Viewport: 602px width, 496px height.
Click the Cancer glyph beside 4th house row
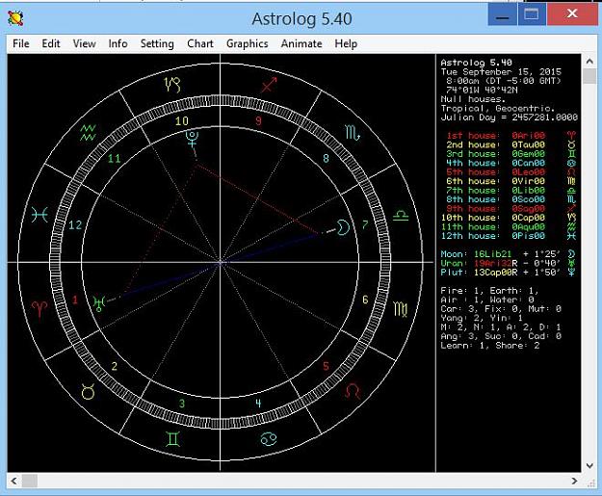click(x=571, y=163)
